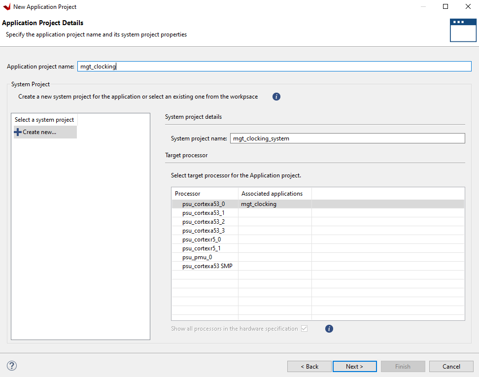
Task: Select the psu_pmu_0 processor
Action: (x=197, y=257)
